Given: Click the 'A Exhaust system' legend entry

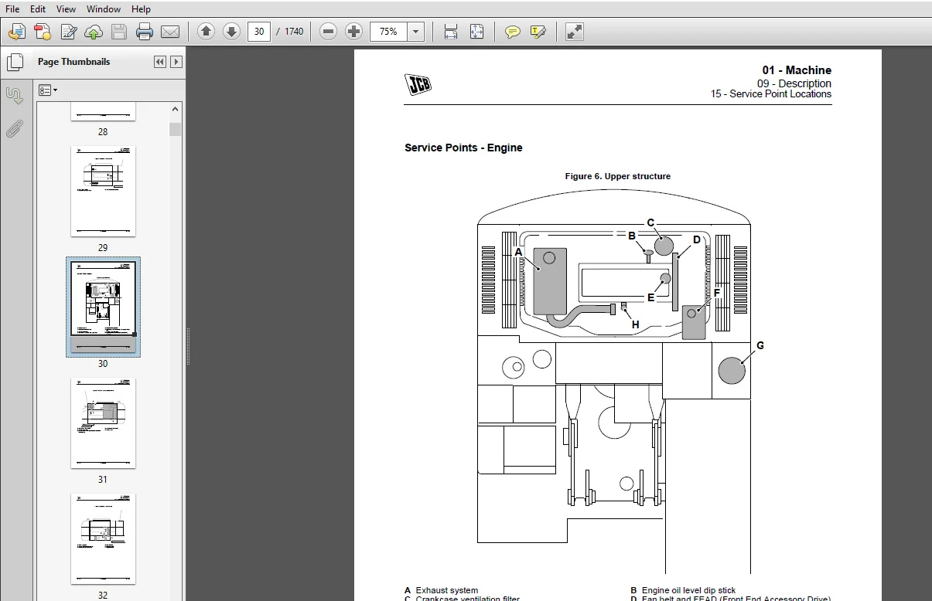Looking at the screenshot, I should pos(442,590).
